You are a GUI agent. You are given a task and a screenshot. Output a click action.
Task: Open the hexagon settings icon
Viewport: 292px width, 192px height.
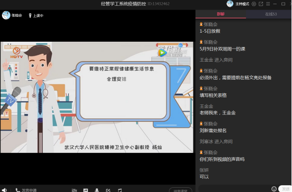(x=254, y=4)
